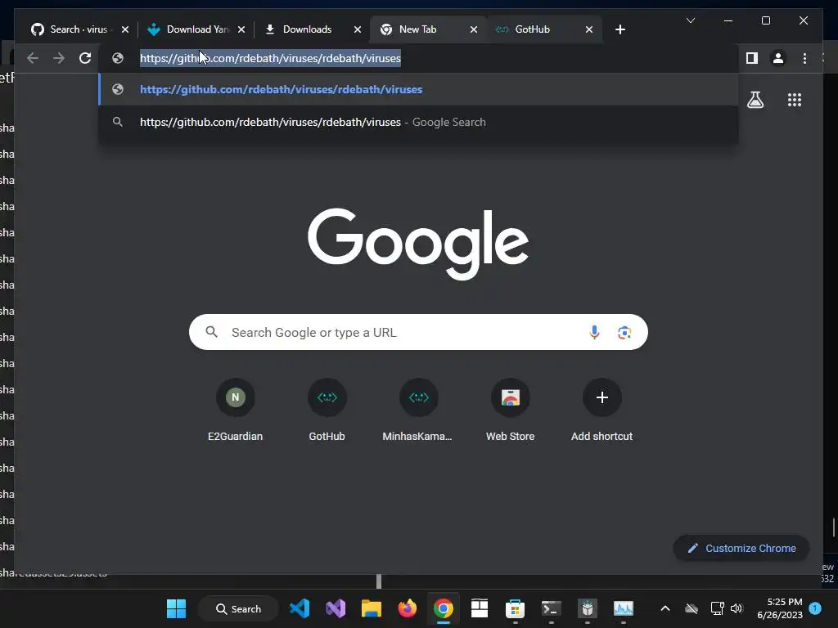Launch Visual Studio Code from taskbar
Screen dimensions: 838x628
pyautogui.click(x=300, y=608)
